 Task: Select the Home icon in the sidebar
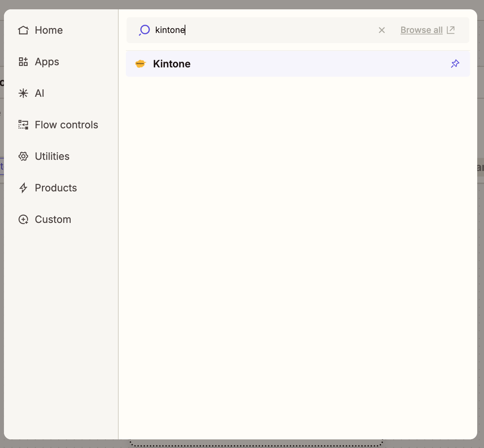click(23, 30)
